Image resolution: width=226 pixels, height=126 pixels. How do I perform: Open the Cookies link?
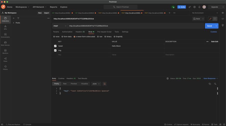[214, 32]
